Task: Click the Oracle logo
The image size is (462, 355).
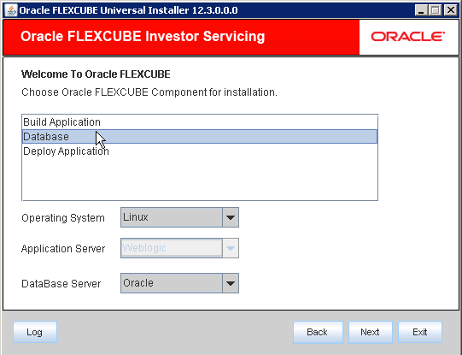Action: click(408, 37)
